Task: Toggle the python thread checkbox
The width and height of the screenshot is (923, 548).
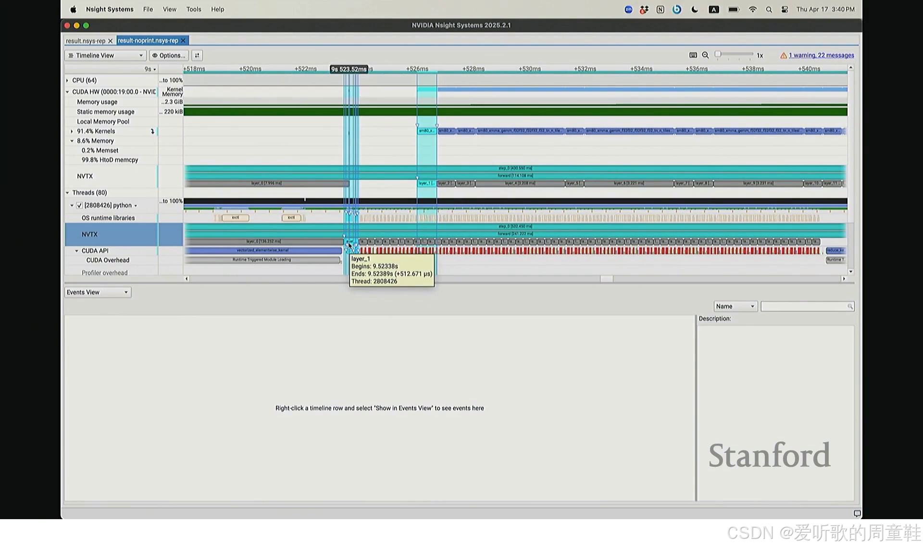Action: pos(80,205)
